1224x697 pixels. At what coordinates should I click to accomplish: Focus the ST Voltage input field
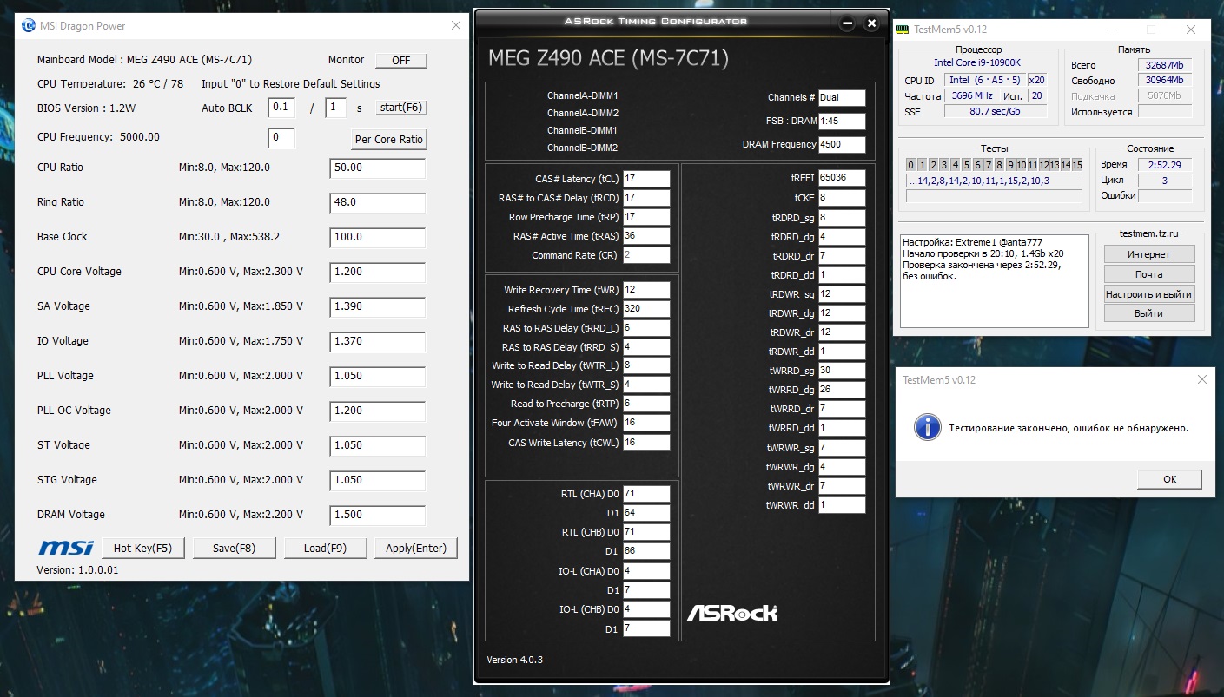point(378,446)
